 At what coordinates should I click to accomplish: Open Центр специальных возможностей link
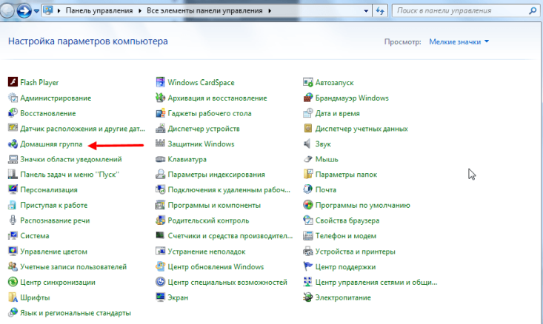(x=227, y=282)
